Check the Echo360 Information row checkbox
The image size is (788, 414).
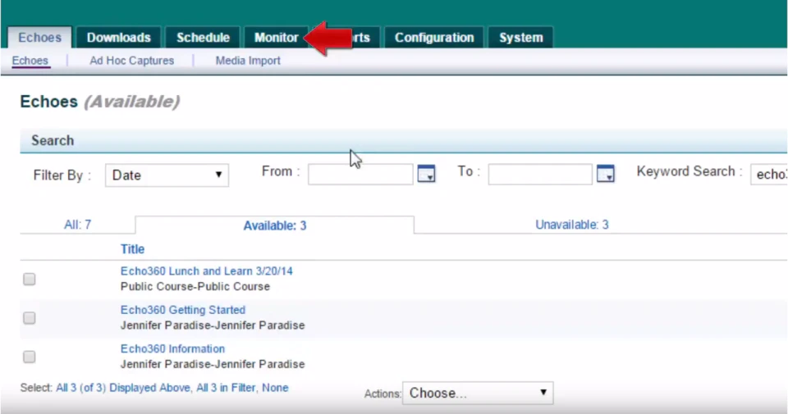[x=30, y=357]
